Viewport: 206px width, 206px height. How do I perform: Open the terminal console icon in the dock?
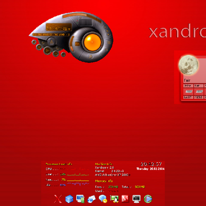pos(136,199)
